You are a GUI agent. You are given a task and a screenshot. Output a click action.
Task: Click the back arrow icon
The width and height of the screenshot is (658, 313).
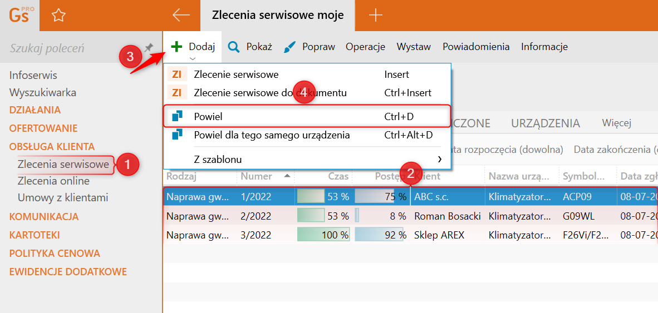181,15
